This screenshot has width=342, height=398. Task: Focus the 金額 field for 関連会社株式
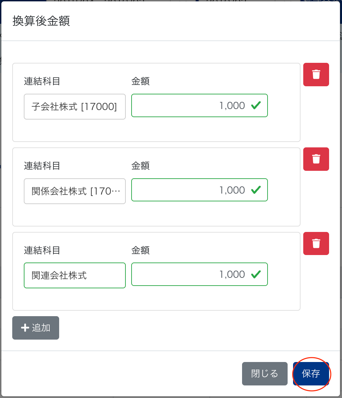point(190,274)
